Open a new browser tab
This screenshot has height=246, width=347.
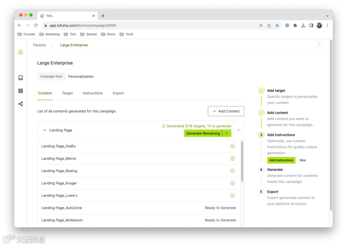(x=103, y=16)
